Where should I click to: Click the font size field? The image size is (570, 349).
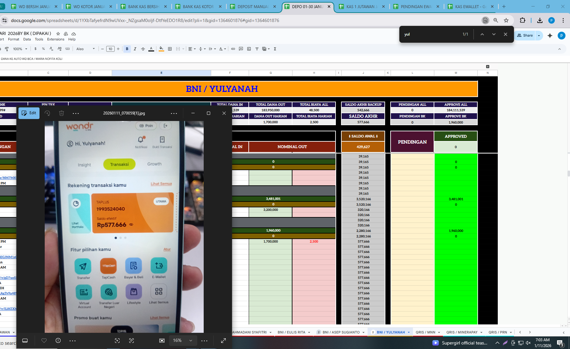click(x=110, y=49)
